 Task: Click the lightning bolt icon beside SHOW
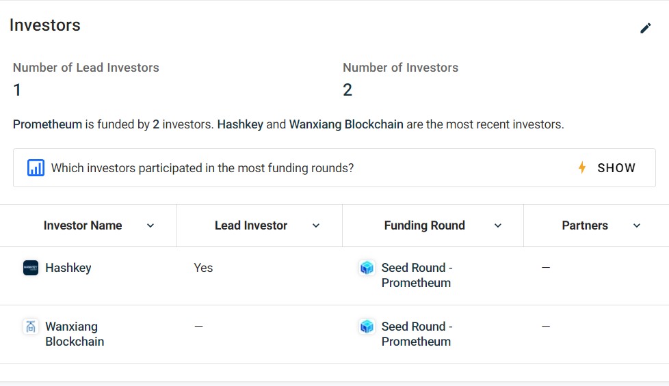coord(582,167)
